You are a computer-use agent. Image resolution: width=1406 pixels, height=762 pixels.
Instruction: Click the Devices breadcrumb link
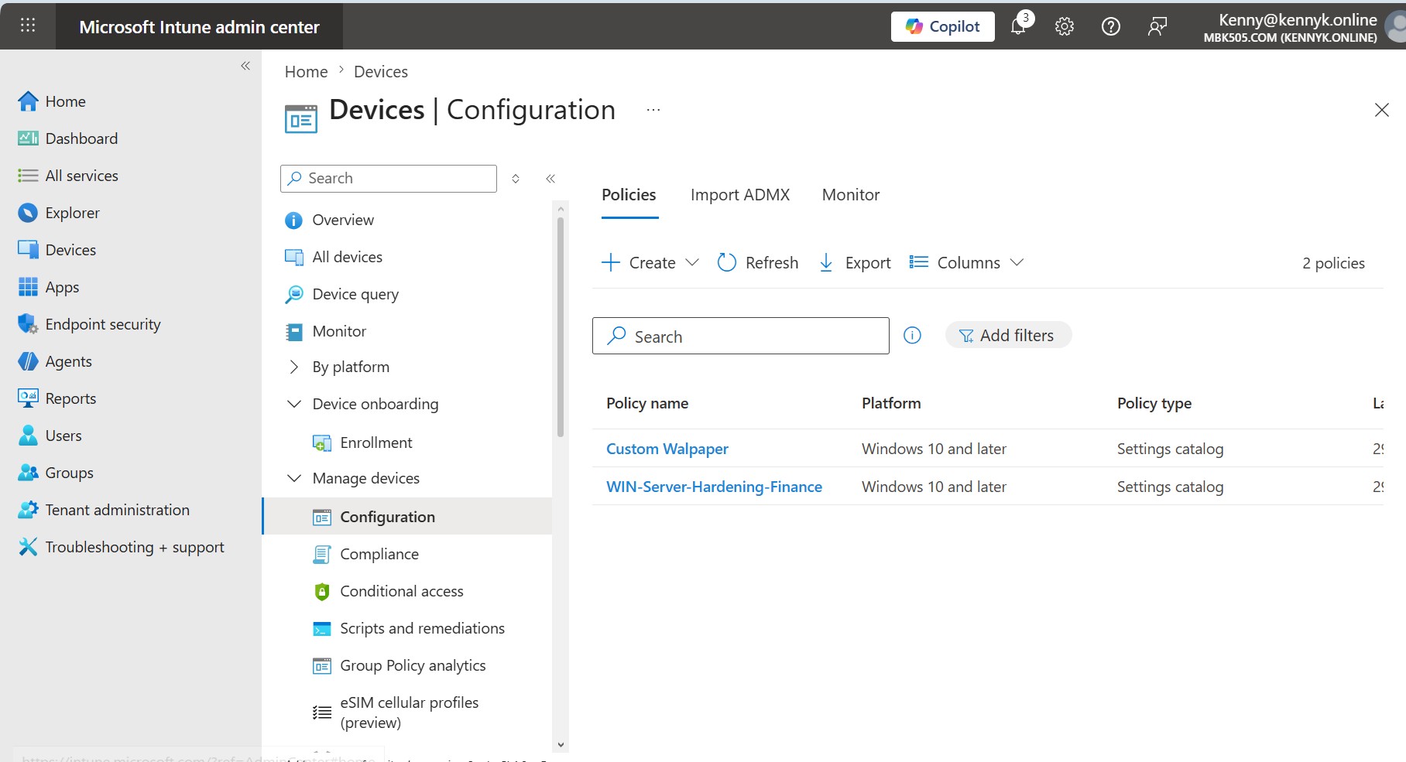coord(380,72)
